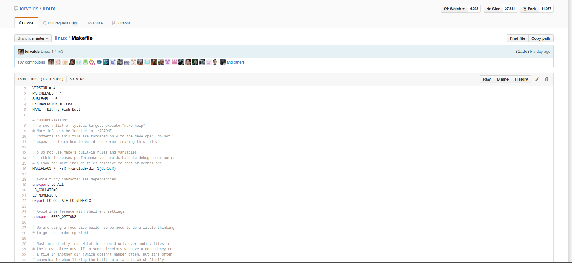The width and height of the screenshot is (572, 263).
Task: Edit the file with the pencil icon
Action: click(537, 79)
